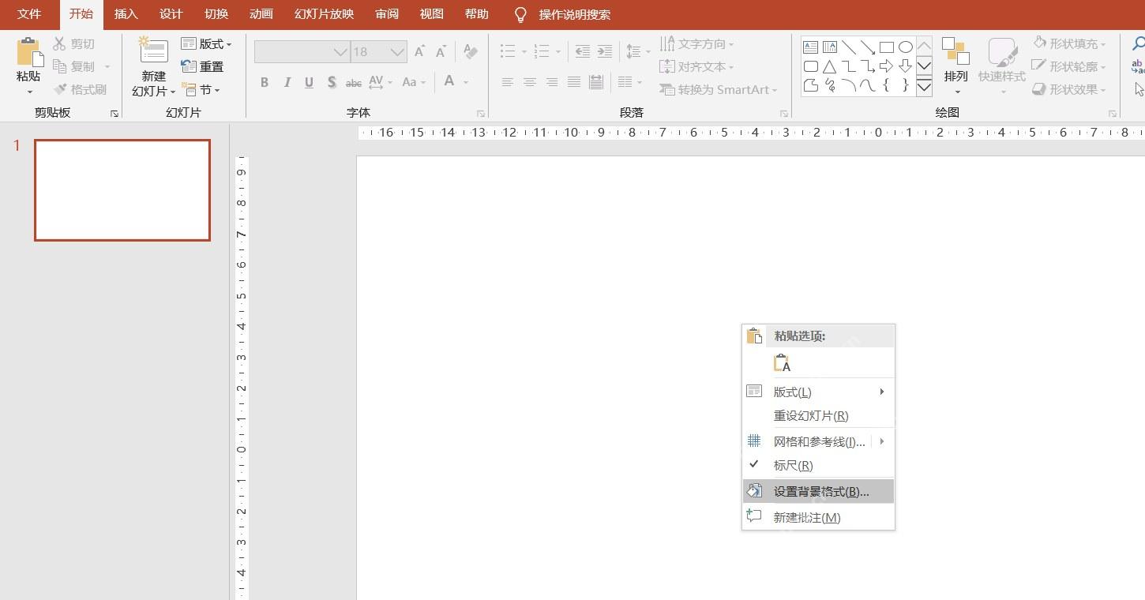The image size is (1145, 600).
Task: Choose 设置背景格式(B)... from the context menu
Action: pos(818,491)
